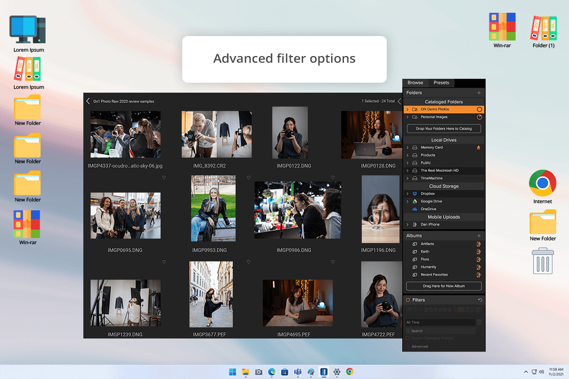Select the IMGP0122.DNG thumbnail
This screenshot has height=379, width=569.
(290, 133)
